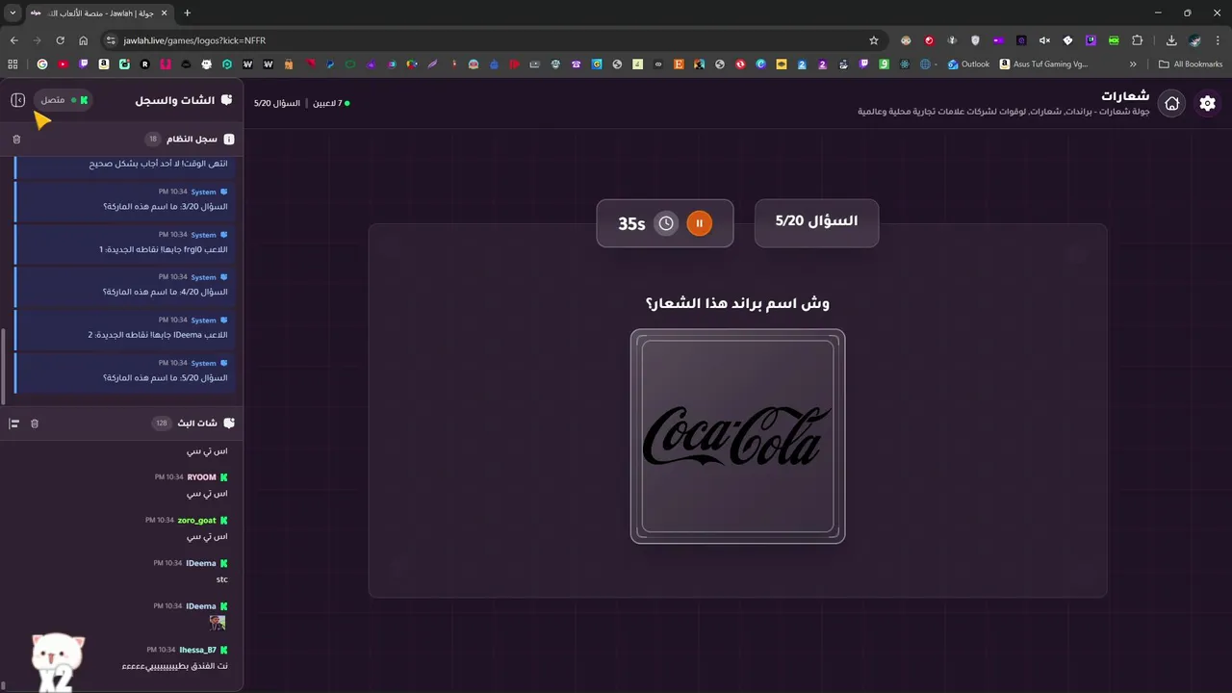Clear the stream chat with trash icon
1232x693 pixels.
[35, 423]
